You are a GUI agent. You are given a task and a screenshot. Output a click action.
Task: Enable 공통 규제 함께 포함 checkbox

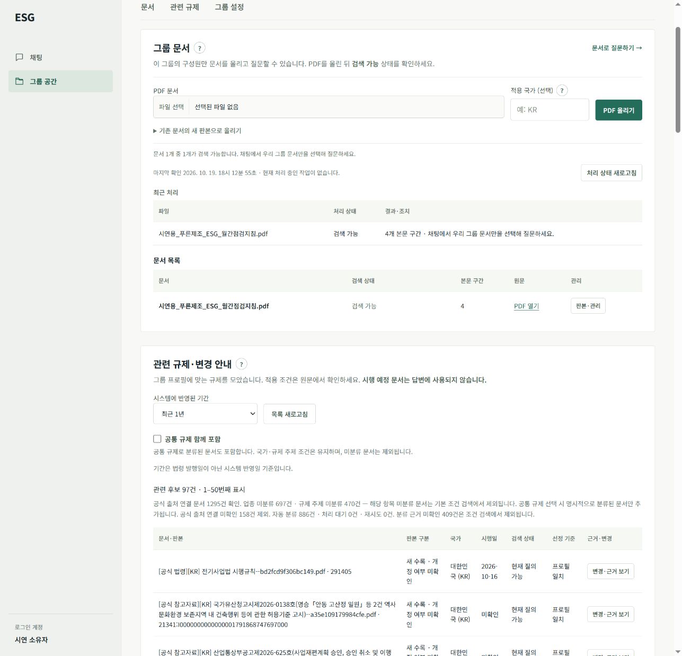pyautogui.click(x=157, y=439)
